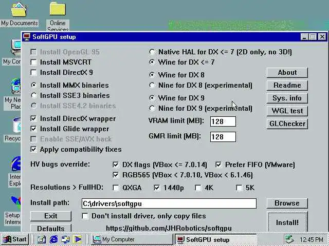The height and width of the screenshot is (246, 329).
Task: Close the SoftGPU setup window
Action: point(322,37)
